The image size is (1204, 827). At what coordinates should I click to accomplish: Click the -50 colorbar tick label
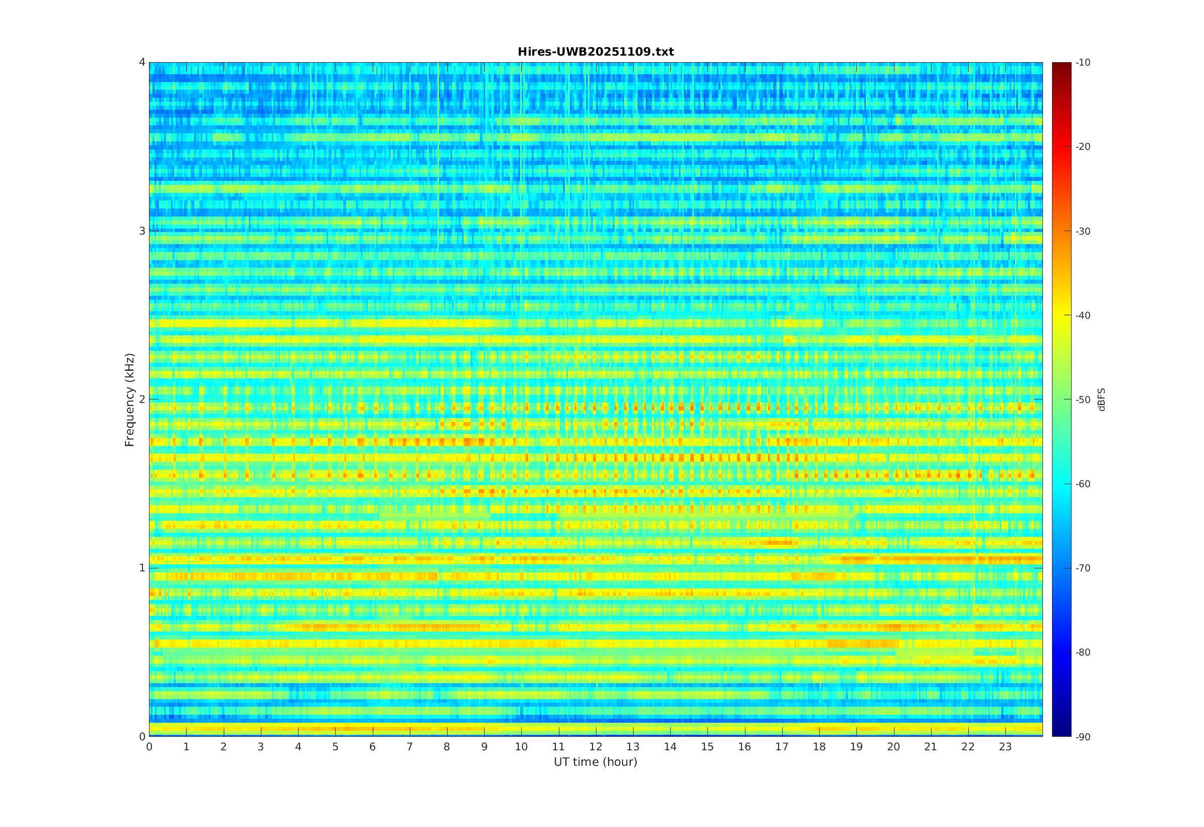[1083, 399]
